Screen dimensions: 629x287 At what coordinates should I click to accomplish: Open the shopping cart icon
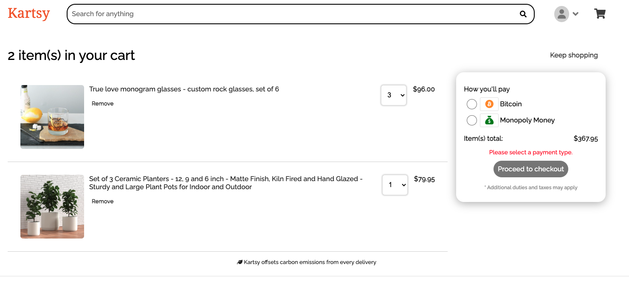(600, 14)
